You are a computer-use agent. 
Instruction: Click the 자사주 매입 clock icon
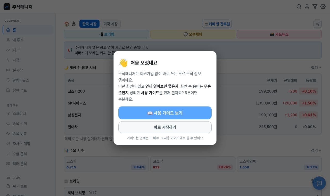(8, 144)
